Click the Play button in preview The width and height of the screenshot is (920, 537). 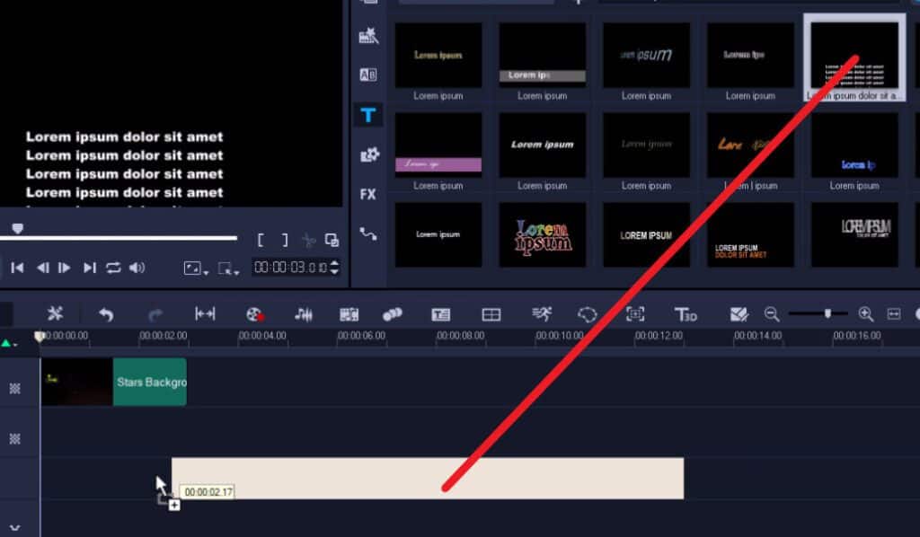pos(65,268)
